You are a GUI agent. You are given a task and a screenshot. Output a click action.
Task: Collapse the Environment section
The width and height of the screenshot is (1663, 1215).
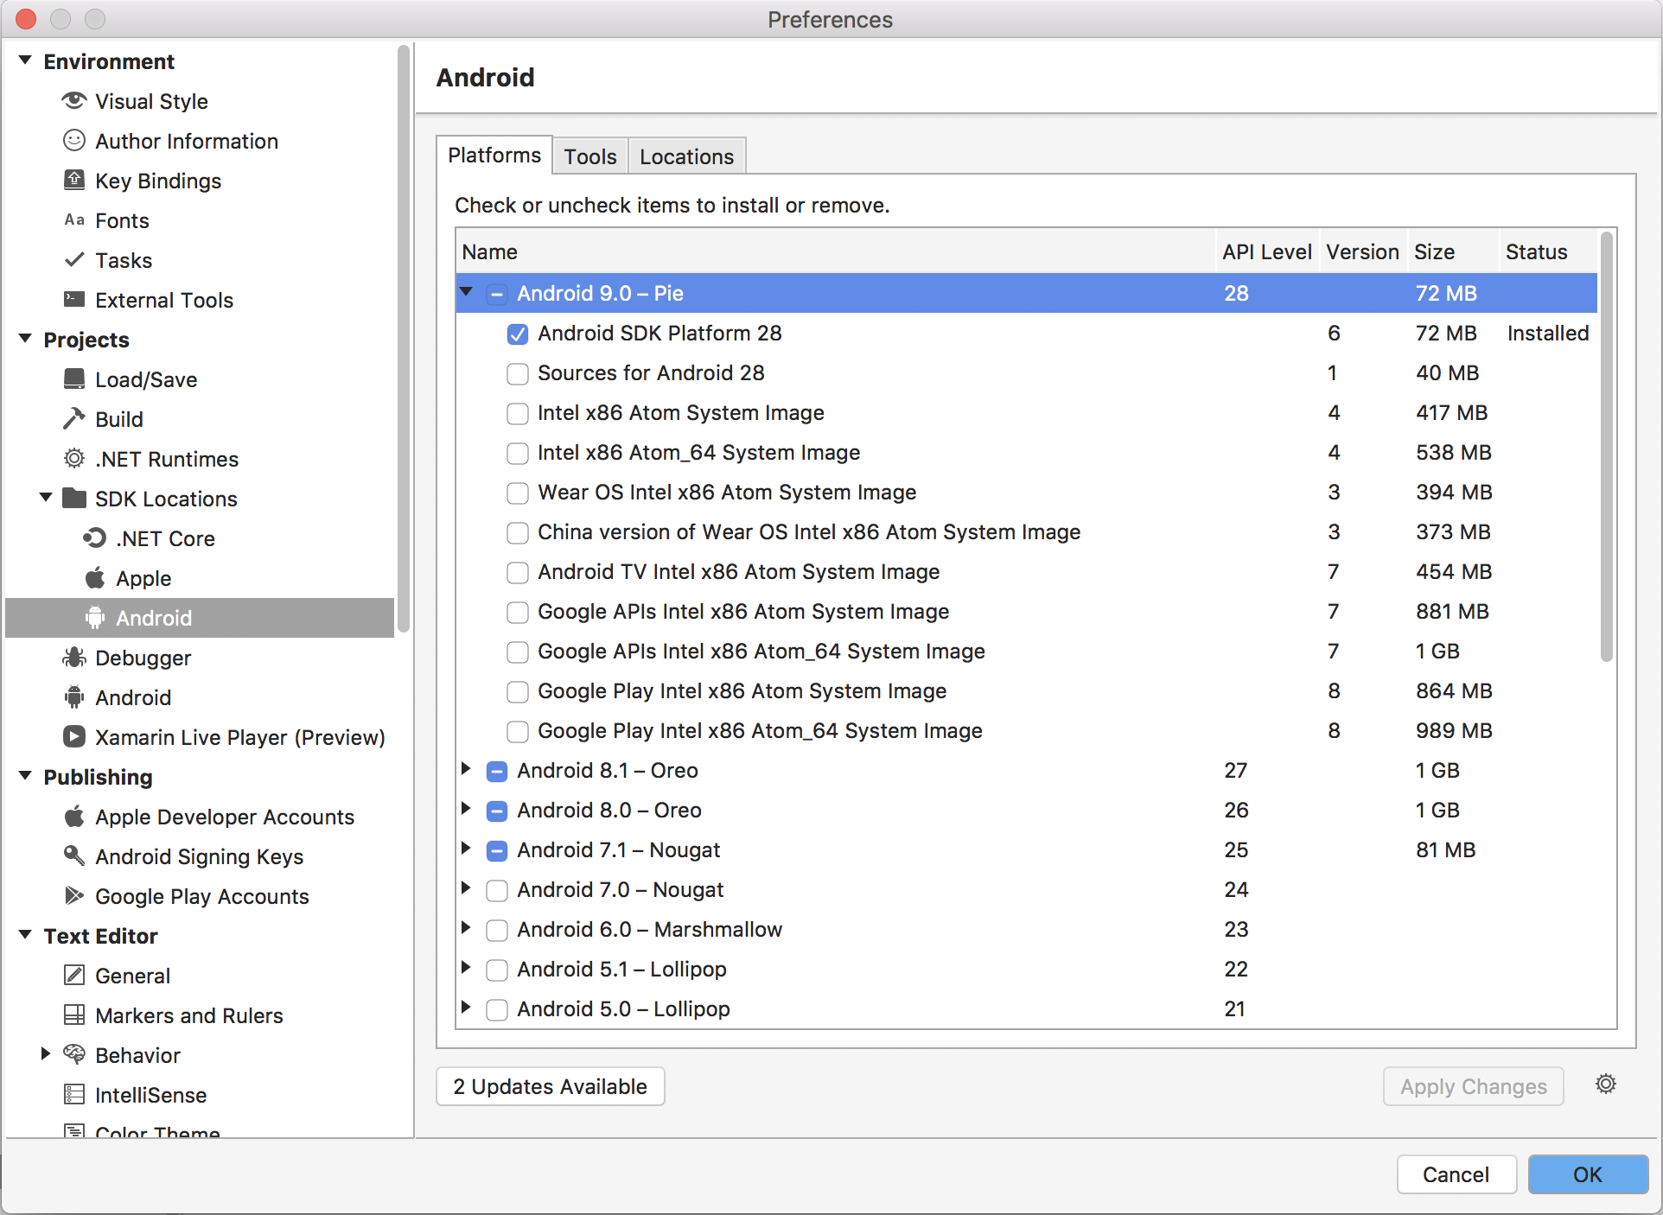tap(25, 60)
